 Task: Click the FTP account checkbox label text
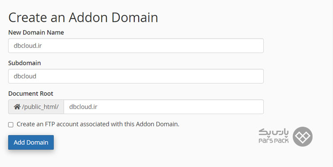point(98,124)
